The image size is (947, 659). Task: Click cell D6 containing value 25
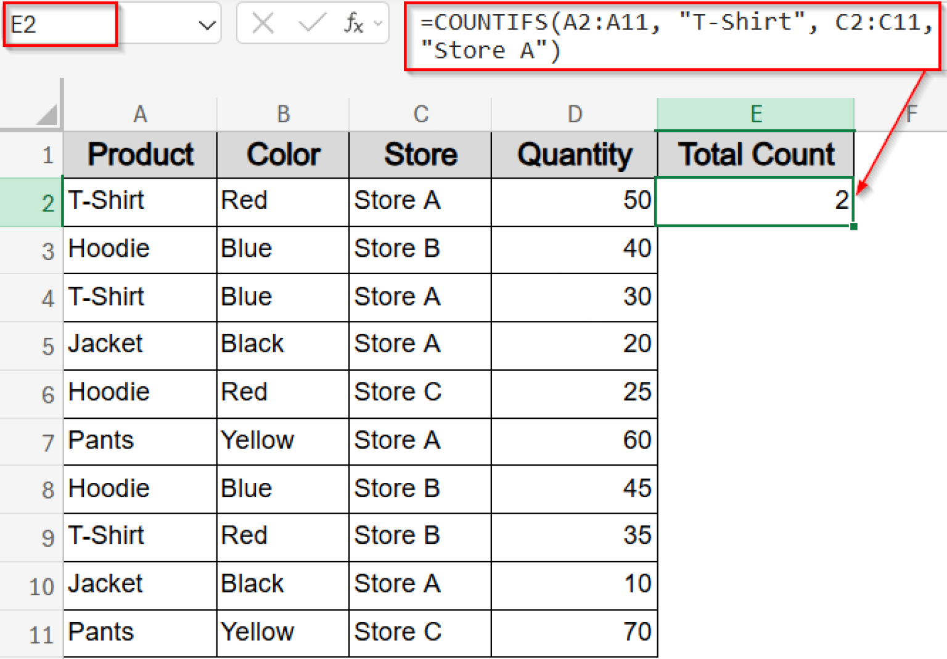point(573,392)
